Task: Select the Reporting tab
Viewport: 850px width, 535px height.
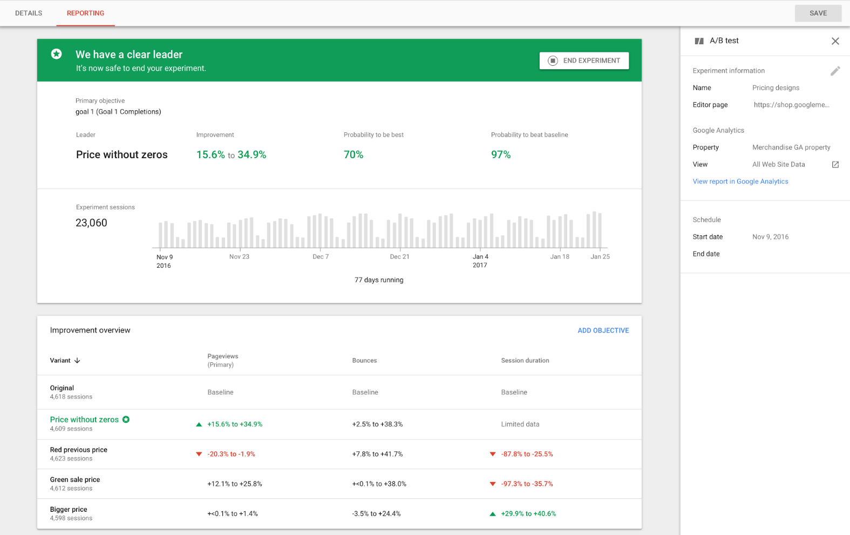Action: coord(85,13)
